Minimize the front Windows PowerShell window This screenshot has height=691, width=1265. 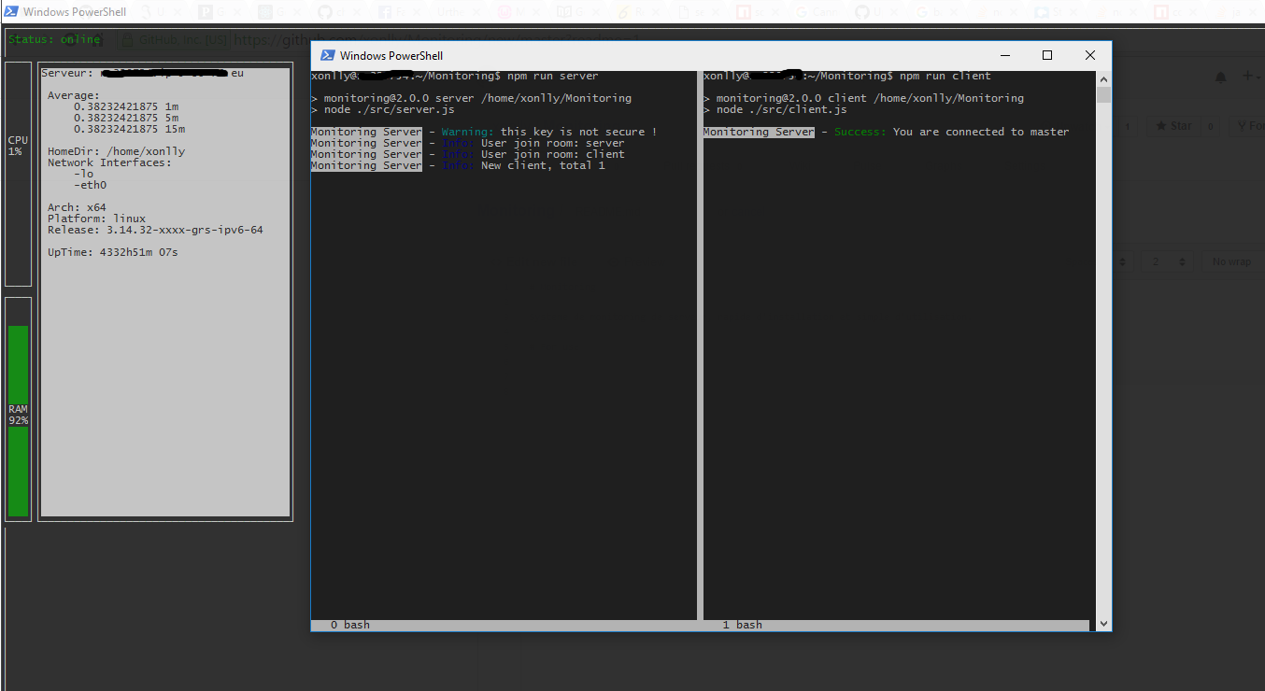[x=1004, y=56]
